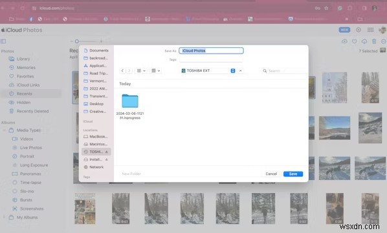Viewport: 387px width, 233px height.
Task: Select Documents in dialog sidebar
Action: point(96,50)
